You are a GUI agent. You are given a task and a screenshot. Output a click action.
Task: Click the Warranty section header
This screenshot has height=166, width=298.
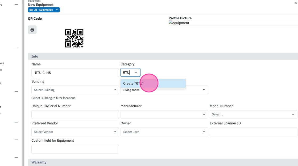click(x=163, y=162)
